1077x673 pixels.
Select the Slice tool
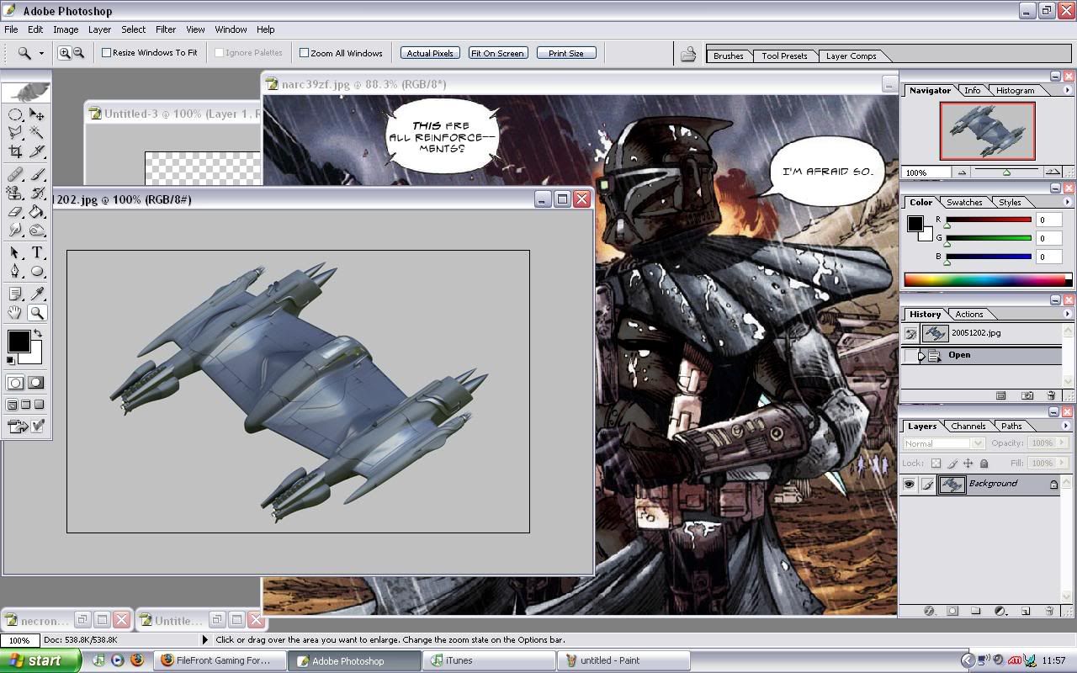tap(37, 151)
